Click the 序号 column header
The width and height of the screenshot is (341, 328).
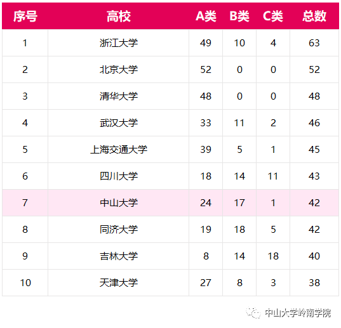click(x=25, y=16)
